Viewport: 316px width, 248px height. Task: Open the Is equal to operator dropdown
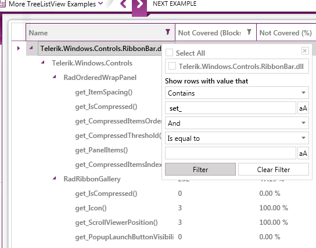pos(237,138)
